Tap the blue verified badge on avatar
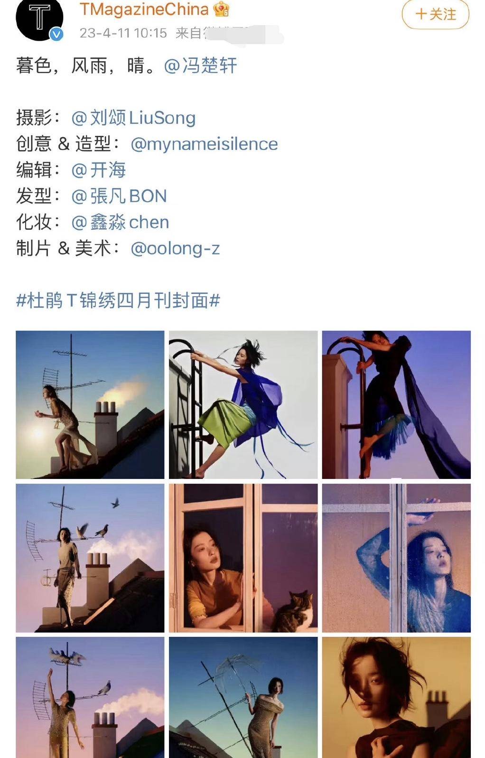The width and height of the screenshot is (485, 758). [x=56, y=34]
